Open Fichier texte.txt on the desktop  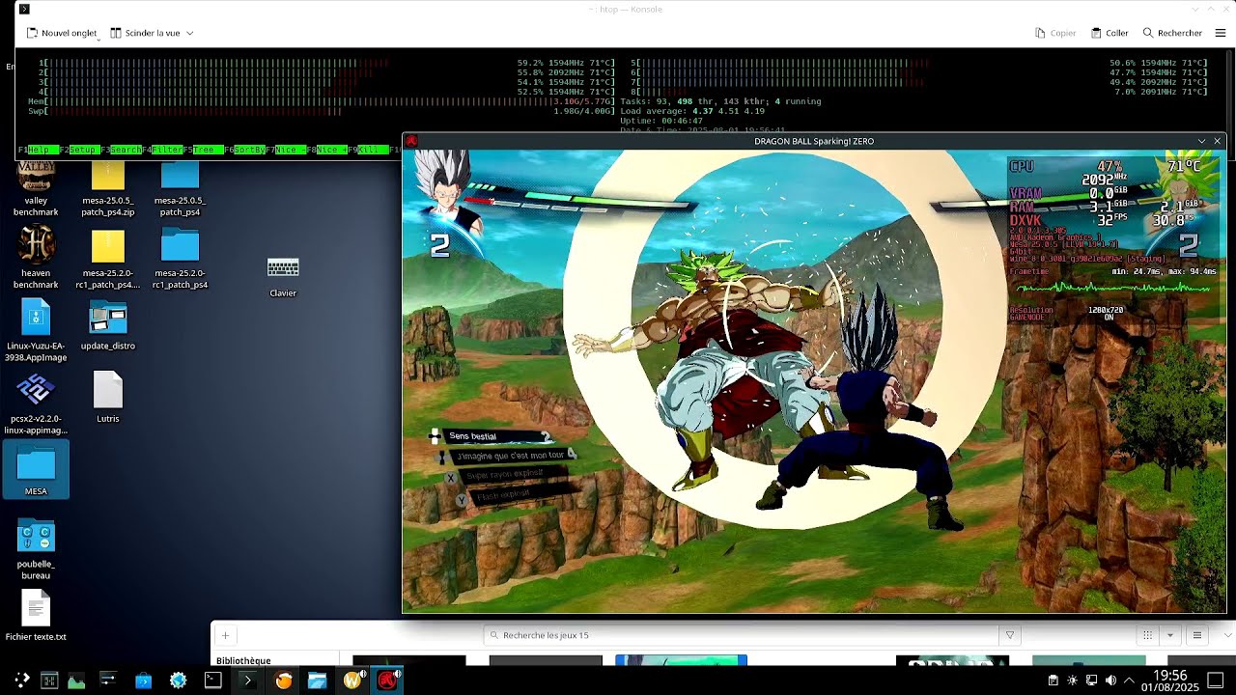[36, 616]
